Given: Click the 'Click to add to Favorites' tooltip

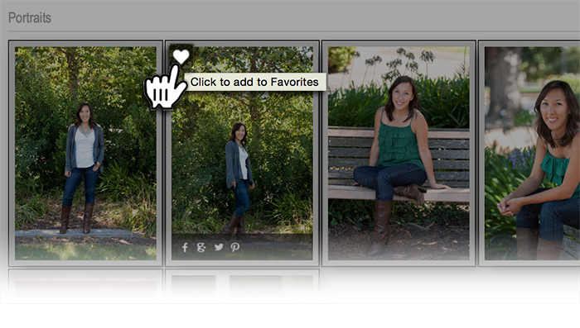Looking at the screenshot, I should (254, 82).
